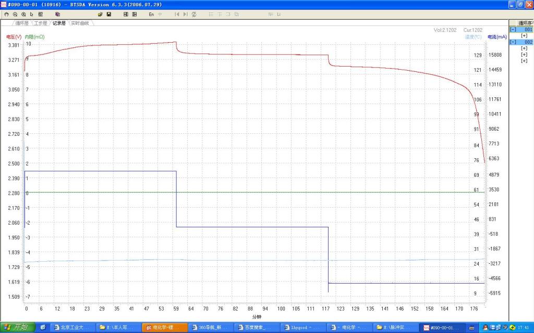The image size is (534, 333).
Task: Click the zoom out magnifier tool
Action: click(x=23, y=14)
